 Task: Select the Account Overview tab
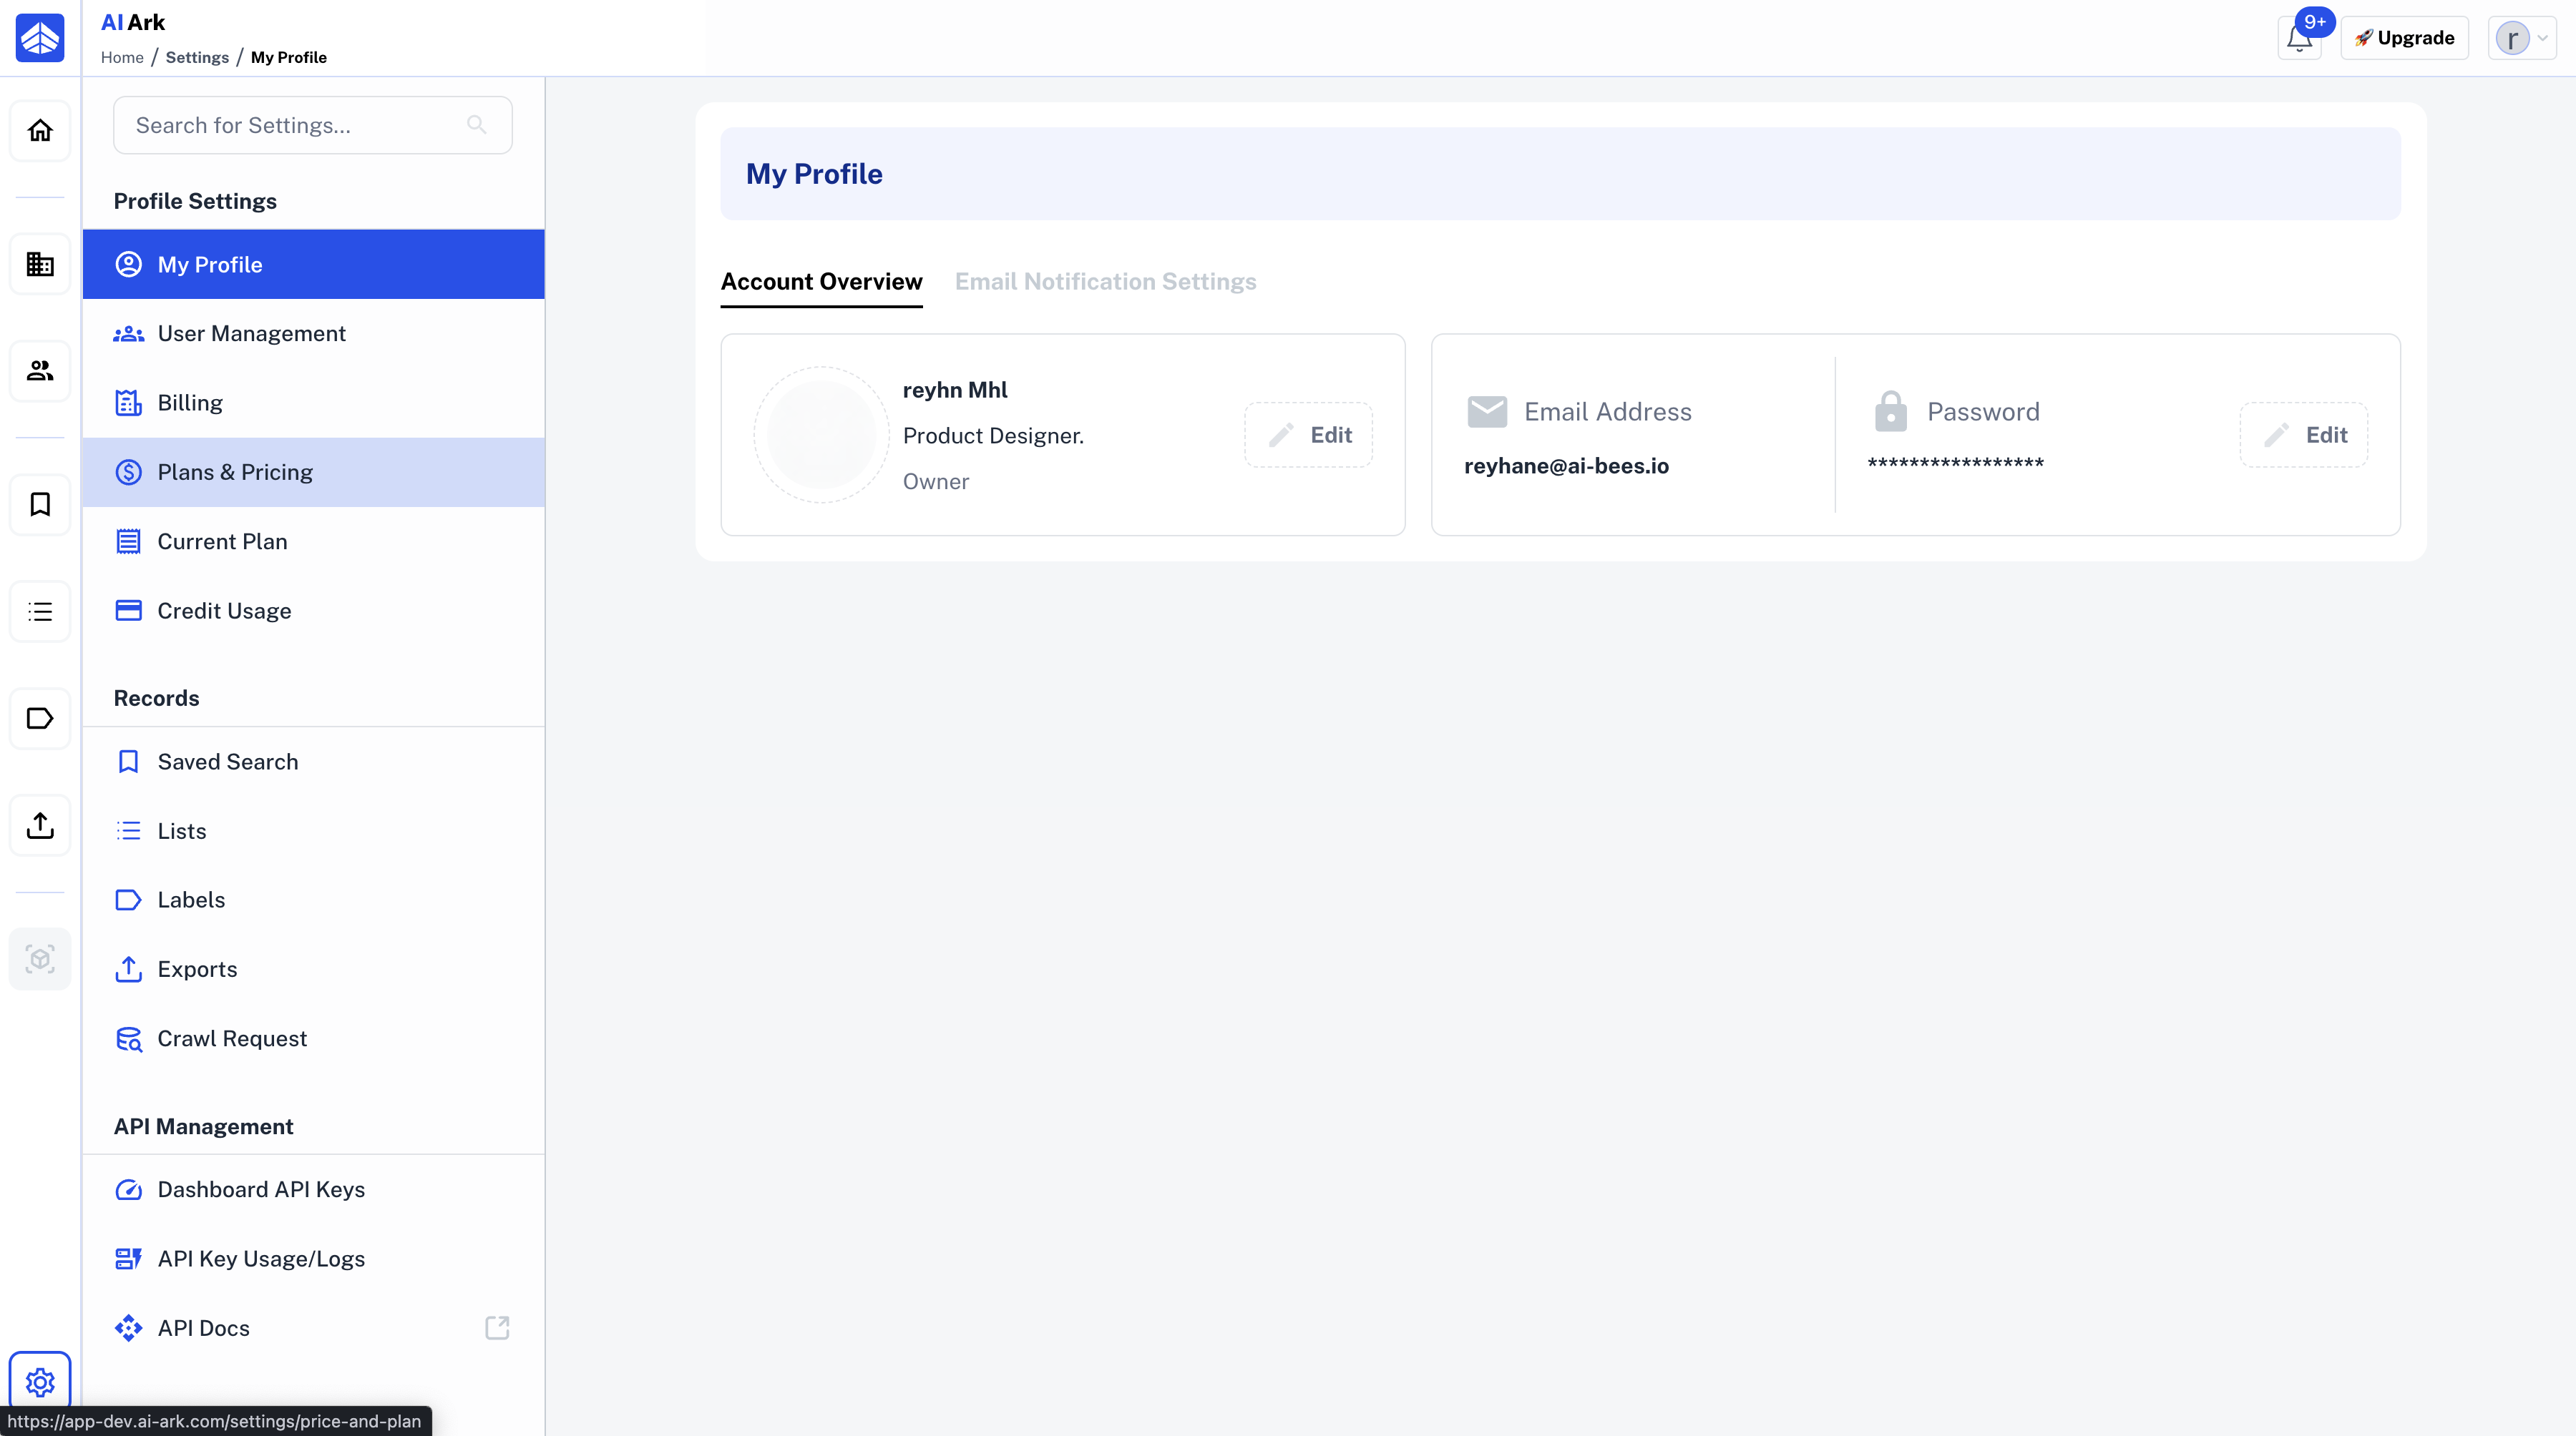coord(821,282)
